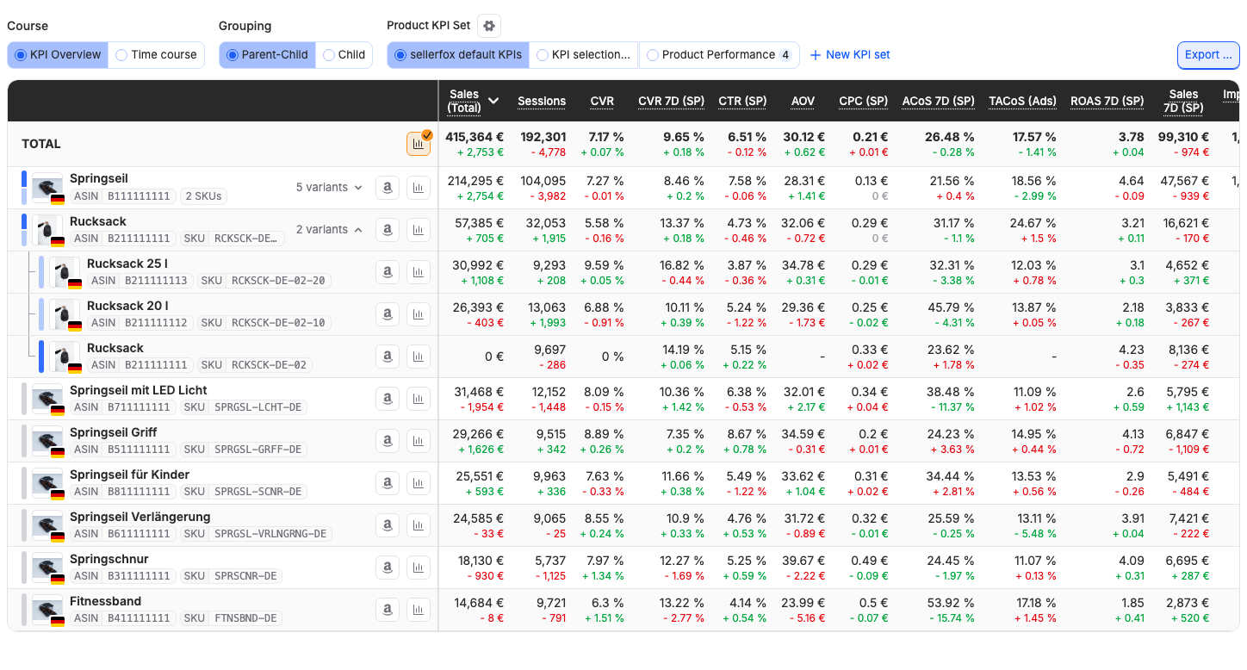Image resolution: width=1247 pixels, height=670 pixels.
Task: Open Amazon page for Rucksack 20 l
Action: [x=388, y=314]
